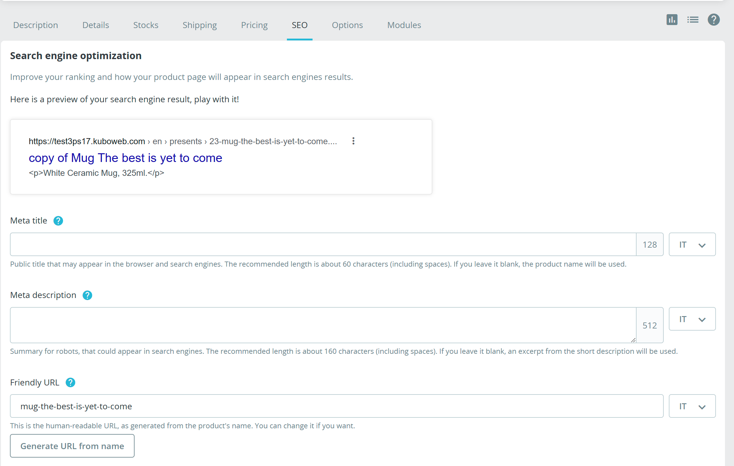Click into the Meta title input field
The width and height of the screenshot is (734, 466).
[x=323, y=244]
